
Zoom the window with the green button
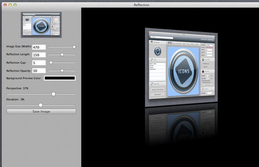[15, 5]
